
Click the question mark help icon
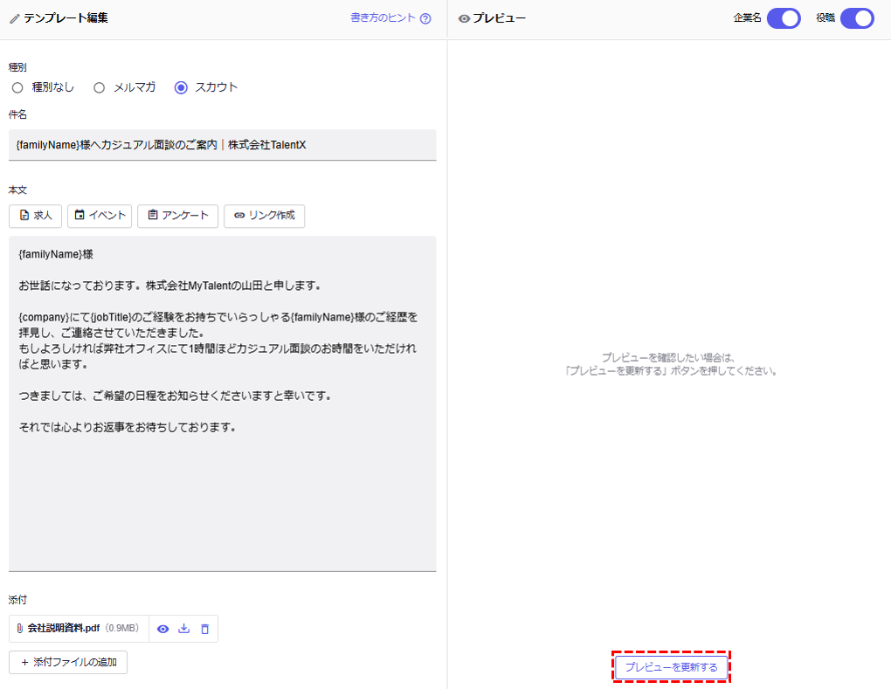(425, 18)
